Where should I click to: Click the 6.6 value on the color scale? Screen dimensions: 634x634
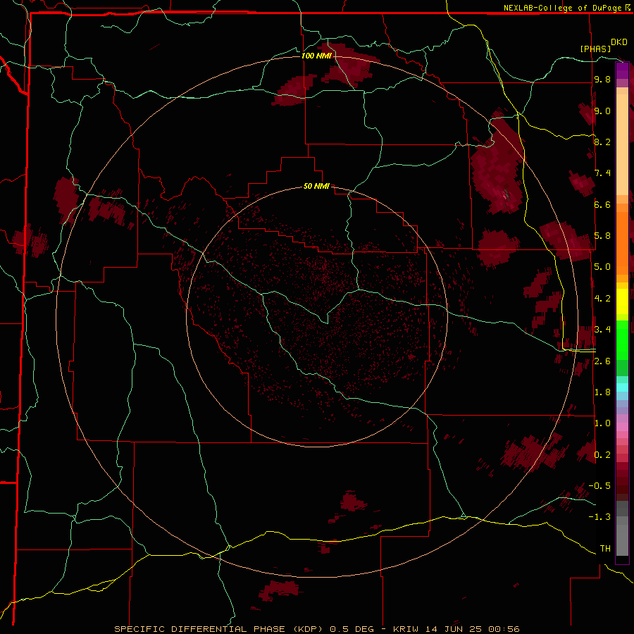click(602, 204)
